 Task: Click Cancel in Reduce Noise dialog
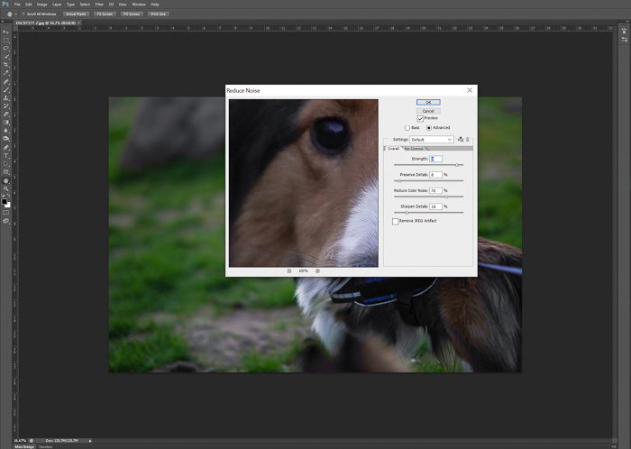428,111
